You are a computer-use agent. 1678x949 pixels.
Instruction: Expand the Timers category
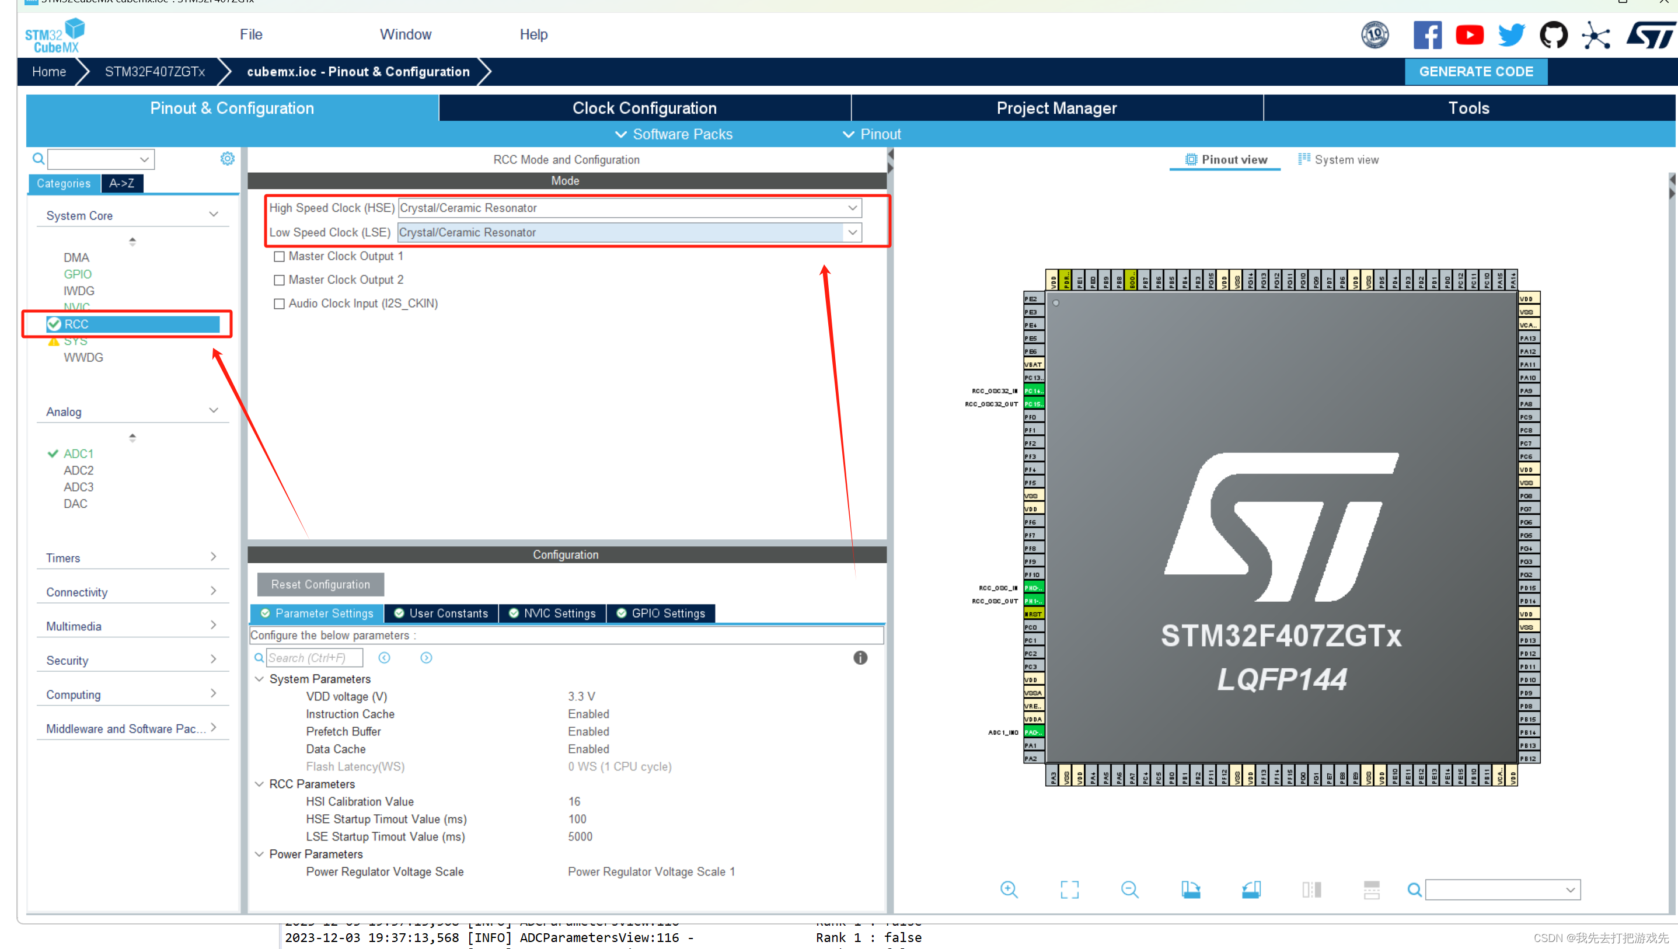pyautogui.click(x=213, y=557)
